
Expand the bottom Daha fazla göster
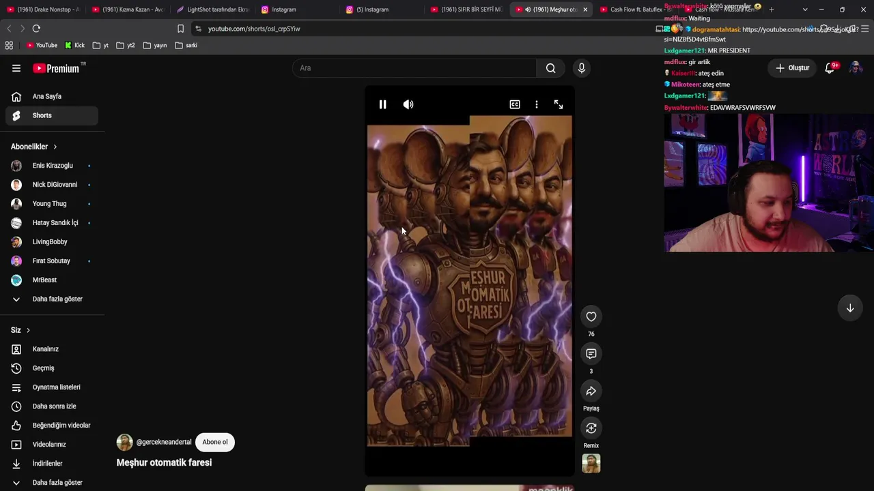(x=52, y=483)
